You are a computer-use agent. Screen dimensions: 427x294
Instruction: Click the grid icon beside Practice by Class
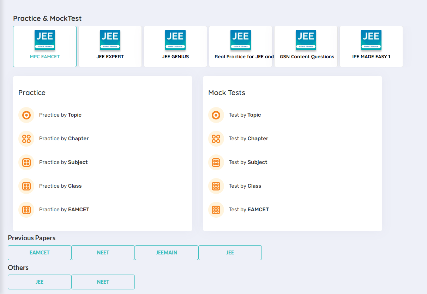click(x=26, y=186)
